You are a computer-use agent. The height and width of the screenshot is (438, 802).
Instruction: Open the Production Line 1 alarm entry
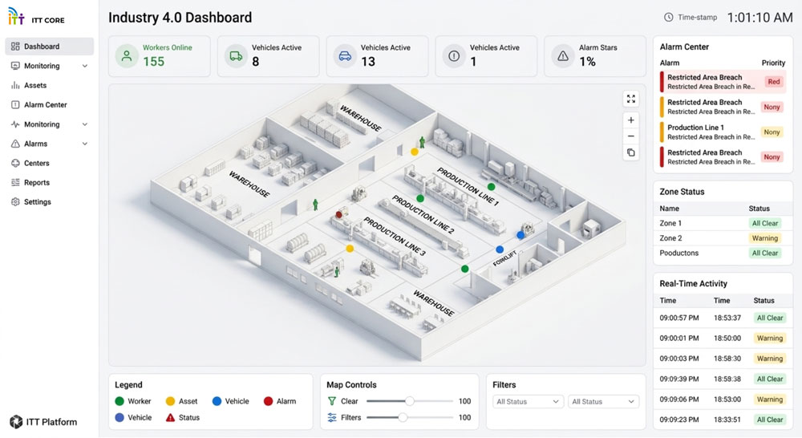click(723, 132)
